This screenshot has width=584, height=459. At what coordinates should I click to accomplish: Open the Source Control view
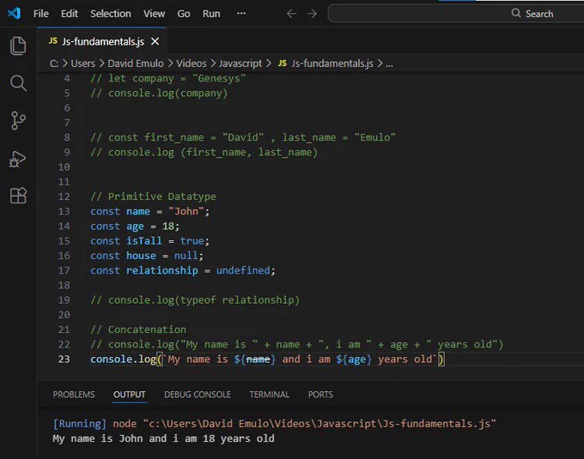click(18, 120)
